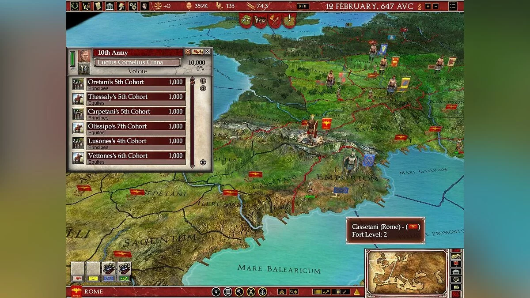
Task: Click the hammer build icon in bottom bar
Action: tap(239, 291)
